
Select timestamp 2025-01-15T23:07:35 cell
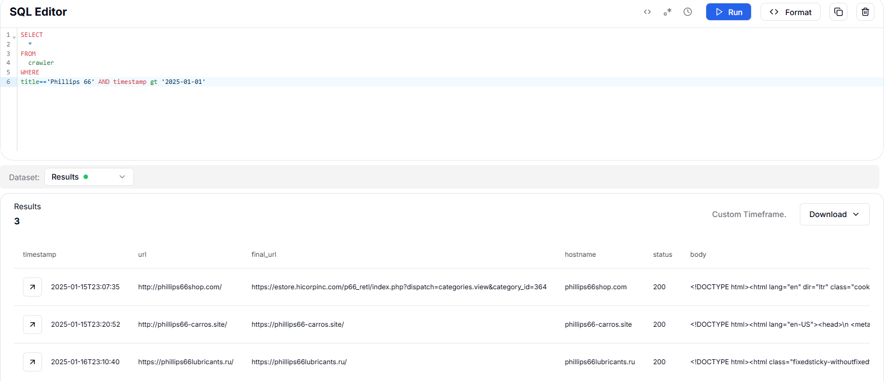coord(85,287)
